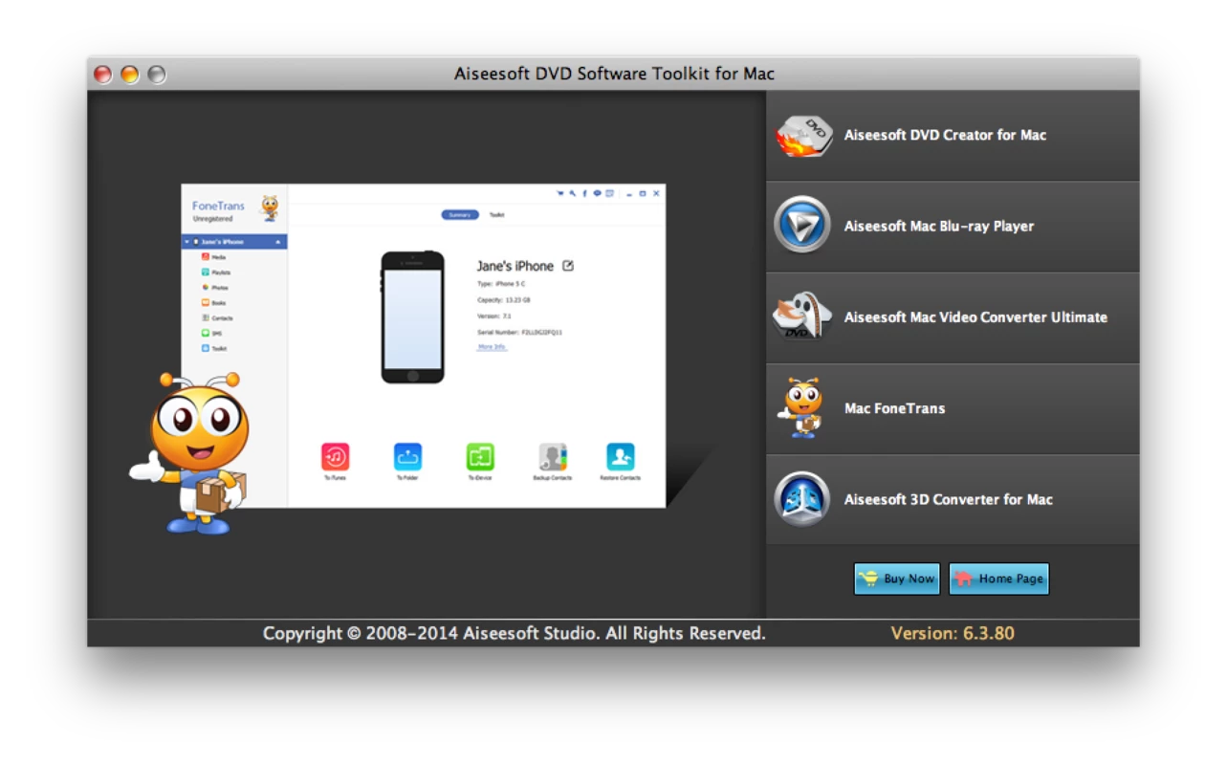The image size is (1227, 765).
Task: Click the Toolkit tab in preview
Action: pos(496,215)
